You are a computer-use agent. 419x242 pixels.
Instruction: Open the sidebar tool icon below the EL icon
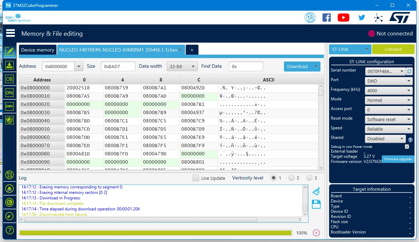coord(10,216)
